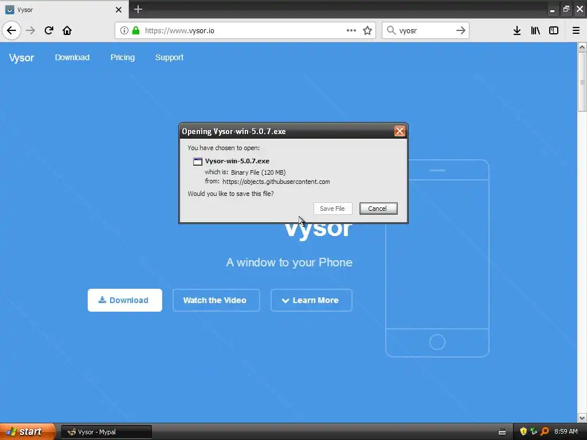Click the githubusercontent source URL text
The width and height of the screenshot is (587, 440).
click(x=276, y=182)
